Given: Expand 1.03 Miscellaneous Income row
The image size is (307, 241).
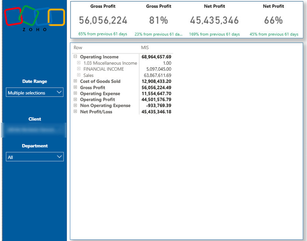Looking at the screenshot, I should [79, 63].
